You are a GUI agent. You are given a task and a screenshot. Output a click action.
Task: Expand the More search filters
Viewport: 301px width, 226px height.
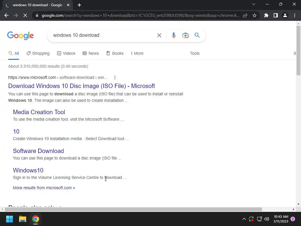pos(137,54)
